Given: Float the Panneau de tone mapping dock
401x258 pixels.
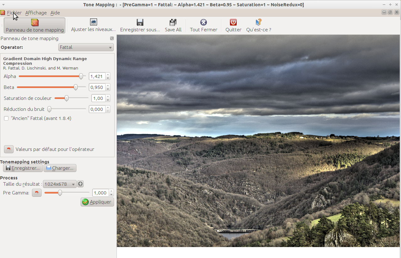Looking at the screenshot, I should (x=112, y=39).
